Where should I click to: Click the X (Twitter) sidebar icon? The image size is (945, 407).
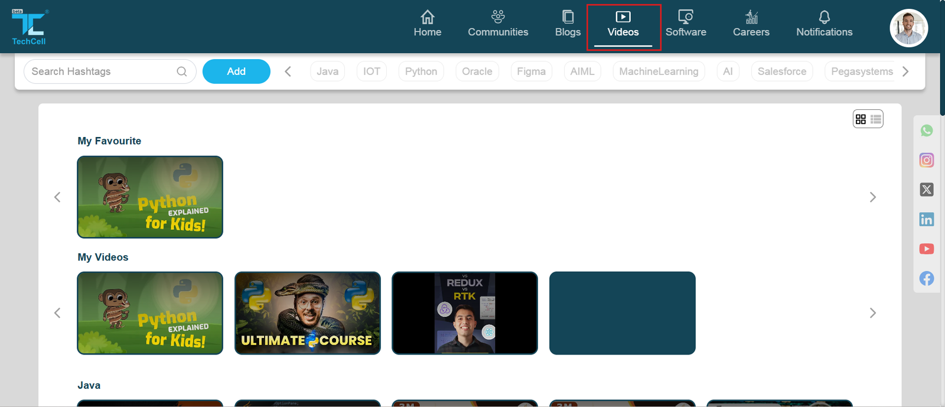click(926, 190)
